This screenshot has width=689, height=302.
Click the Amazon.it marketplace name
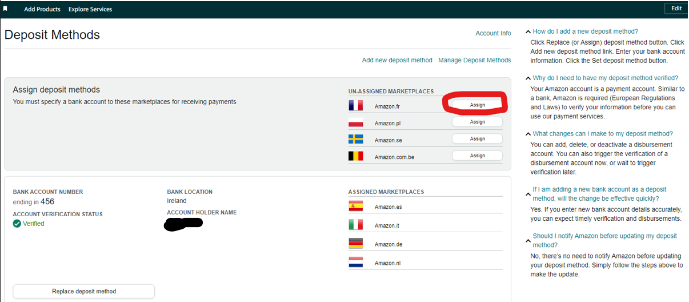point(387,225)
